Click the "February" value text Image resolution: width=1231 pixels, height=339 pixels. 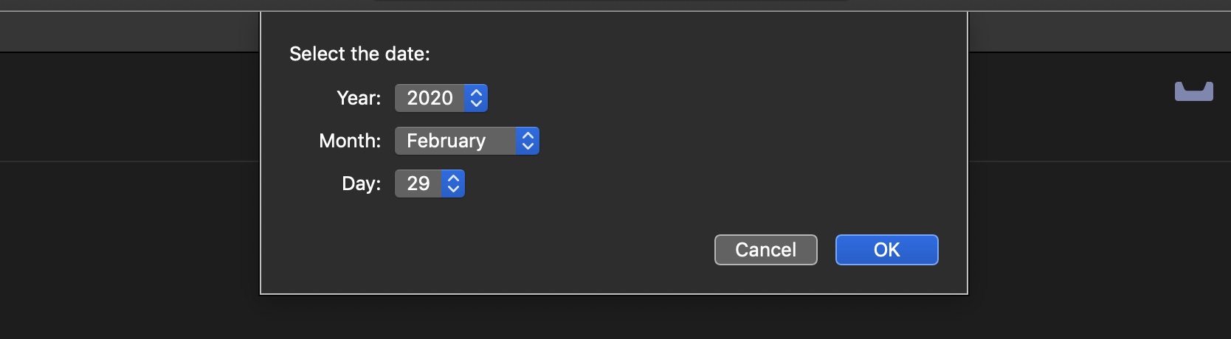coord(446,141)
